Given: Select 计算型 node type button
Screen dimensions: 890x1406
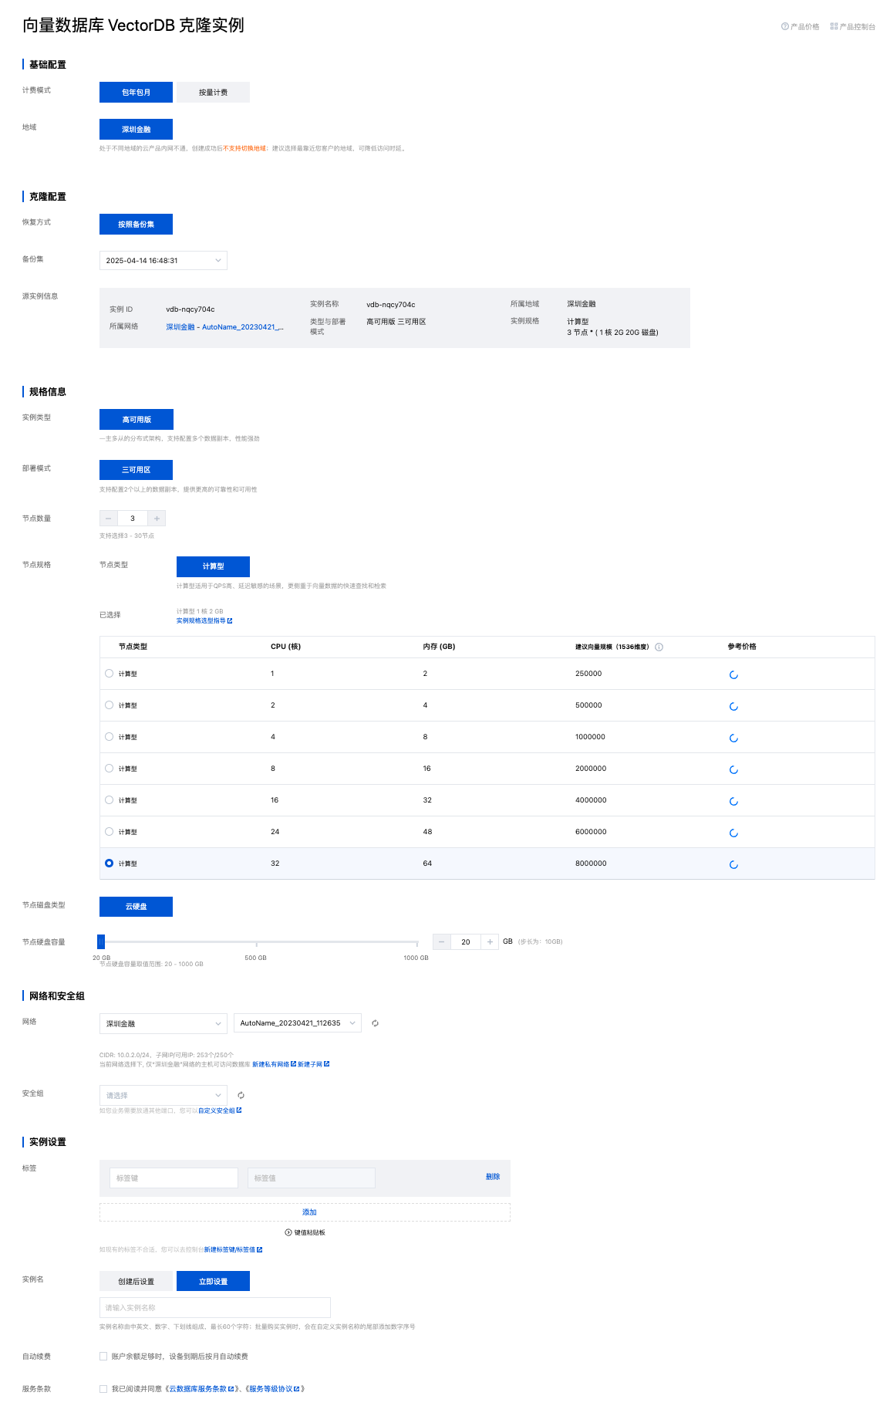Looking at the screenshot, I should coord(213,566).
